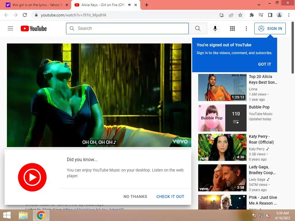
Task: Go back with the browser back arrow
Action: tap(6, 15)
